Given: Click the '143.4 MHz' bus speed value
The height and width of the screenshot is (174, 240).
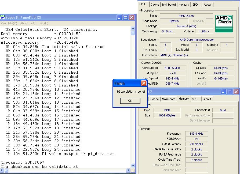Looking at the screenshot, I should click(173, 78).
